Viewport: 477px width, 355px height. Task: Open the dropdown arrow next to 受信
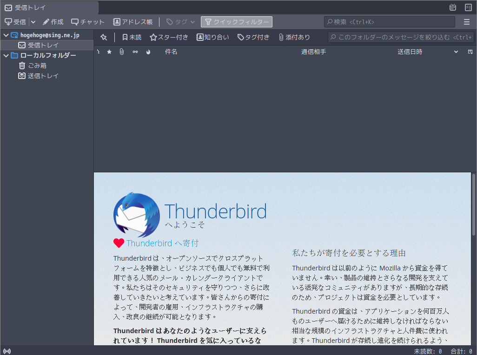tap(33, 22)
